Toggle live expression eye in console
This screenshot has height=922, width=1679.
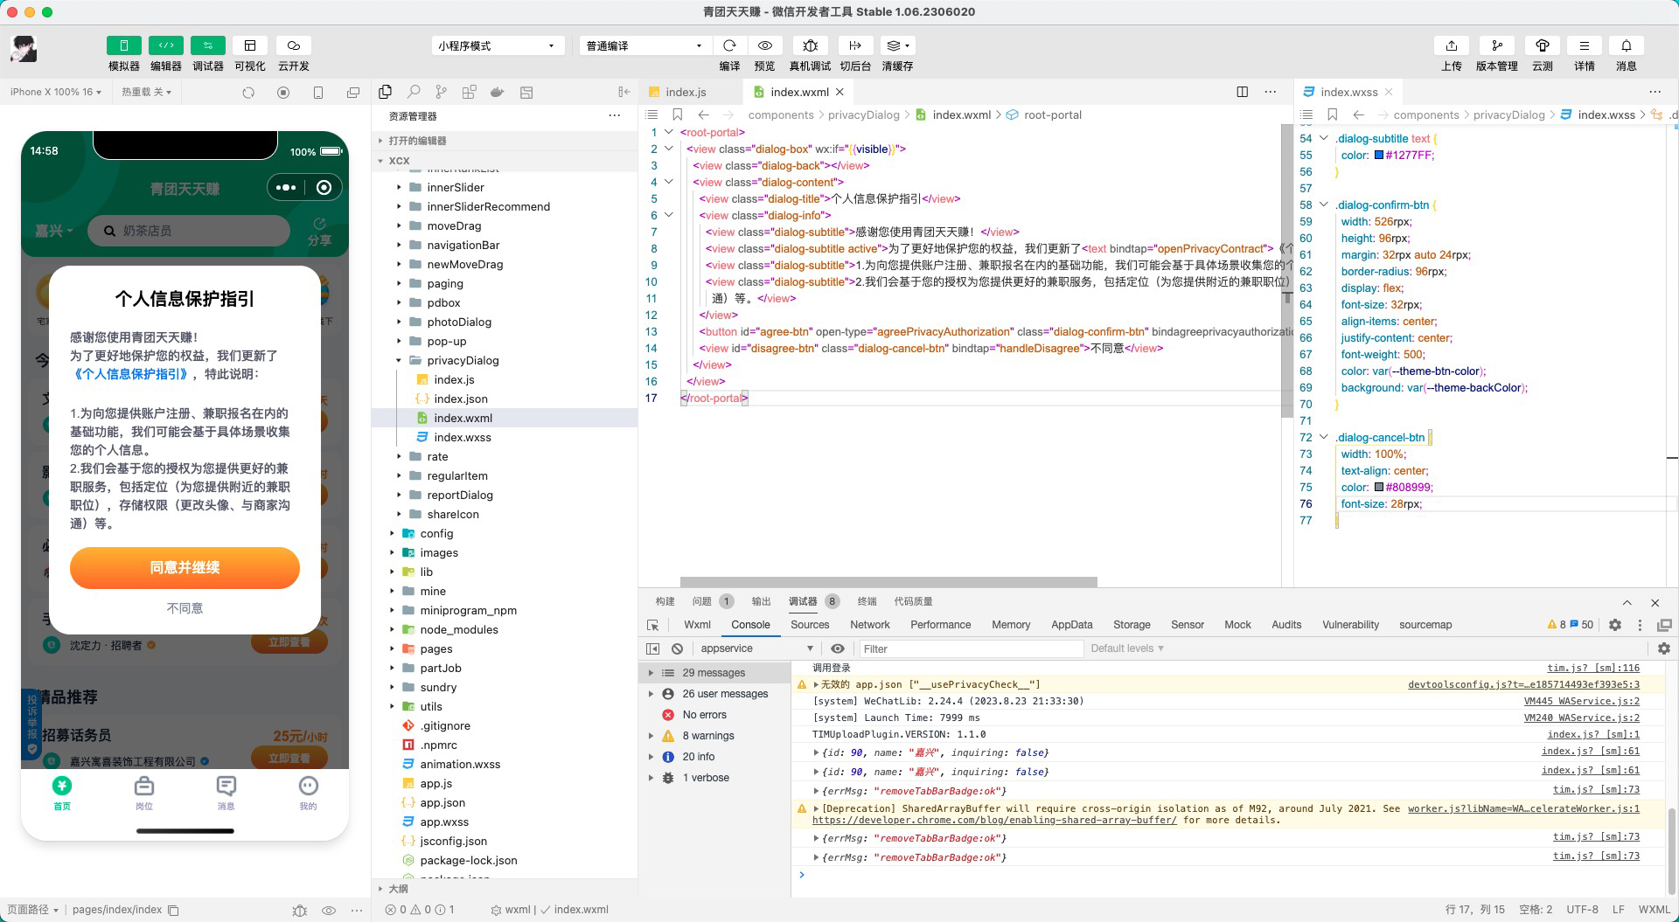click(x=838, y=648)
